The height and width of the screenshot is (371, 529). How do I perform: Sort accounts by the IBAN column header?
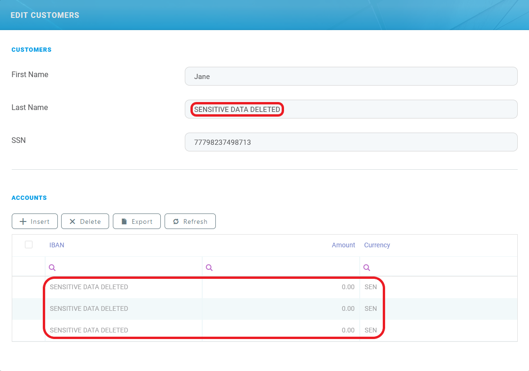point(57,245)
